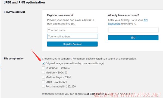
Task: Tick the Original image compression checkbox
Action: [x=43, y=63]
